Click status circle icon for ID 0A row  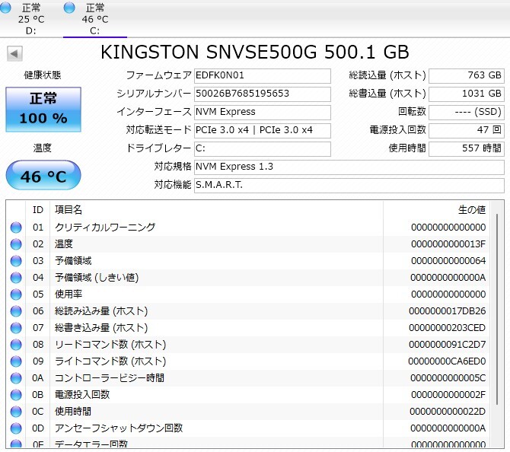(x=16, y=378)
